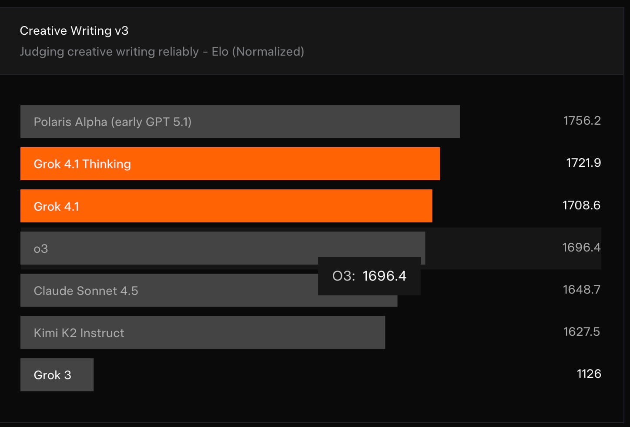
Task: Select the 1126 score value
Action: [x=589, y=374]
